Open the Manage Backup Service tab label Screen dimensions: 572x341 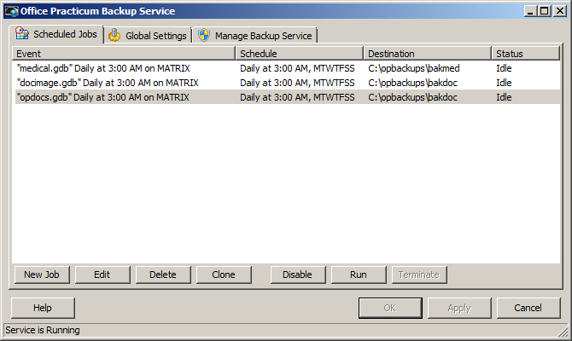[x=264, y=36]
